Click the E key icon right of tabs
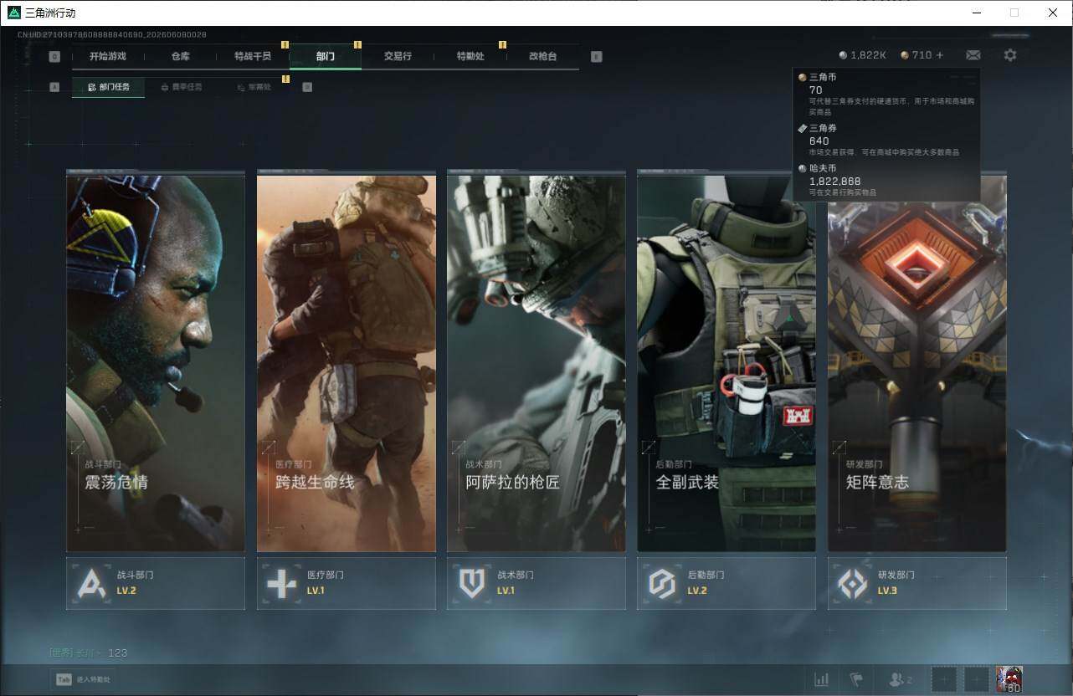 (596, 57)
